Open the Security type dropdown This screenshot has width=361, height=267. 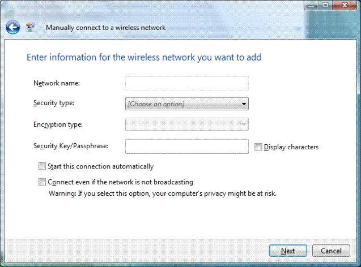click(x=186, y=104)
